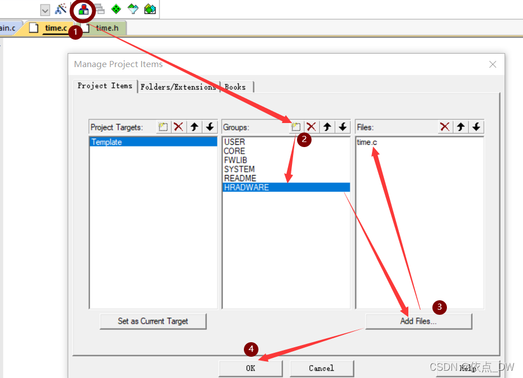Select the Project Items tab

click(105, 86)
